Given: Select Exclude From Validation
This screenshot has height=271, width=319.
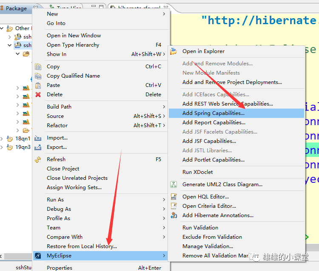Looking at the screenshot, I should click(x=236, y=237).
